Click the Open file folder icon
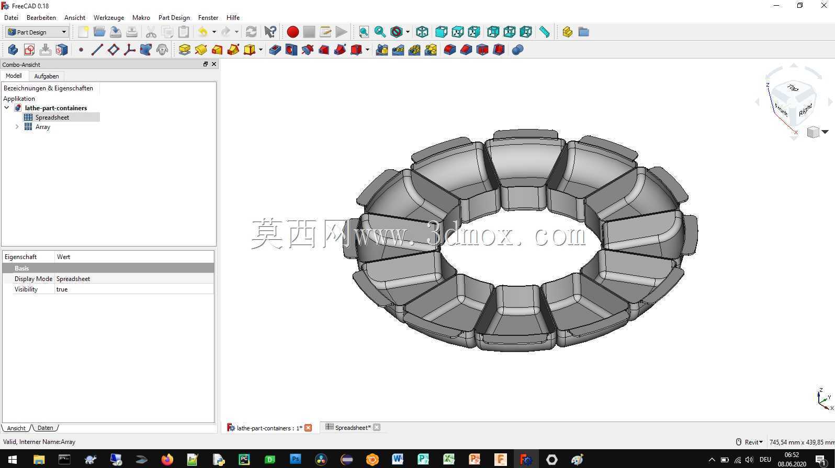The height and width of the screenshot is (468, 835). (99, 32)
